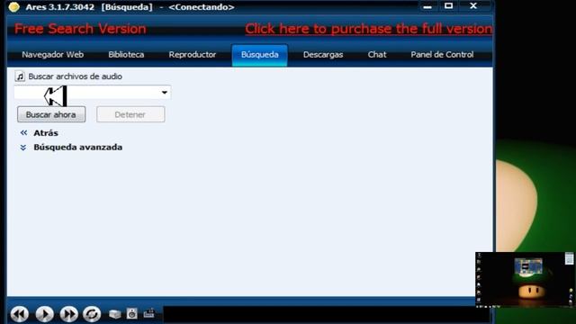
Task: Click the playlist box icon in player bar
Action: [115, 314]
